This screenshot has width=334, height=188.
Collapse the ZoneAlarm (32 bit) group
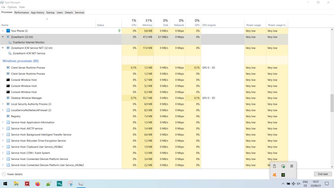tap(3, 37)
